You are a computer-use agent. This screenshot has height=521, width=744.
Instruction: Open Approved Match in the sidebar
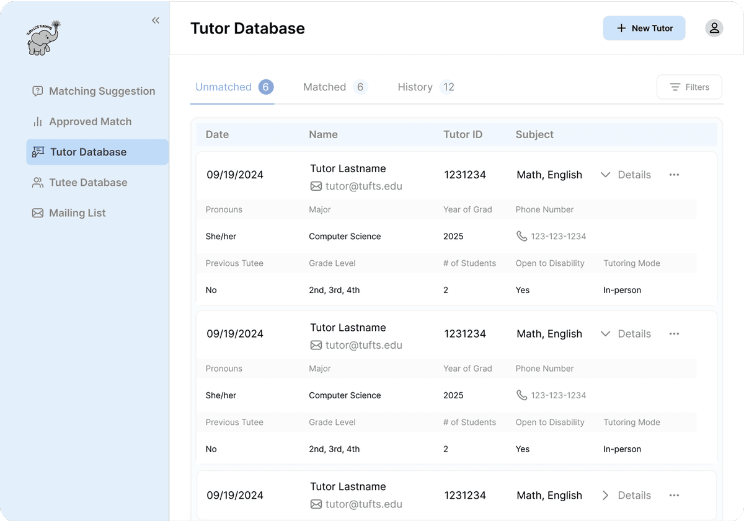click(82, 121)
